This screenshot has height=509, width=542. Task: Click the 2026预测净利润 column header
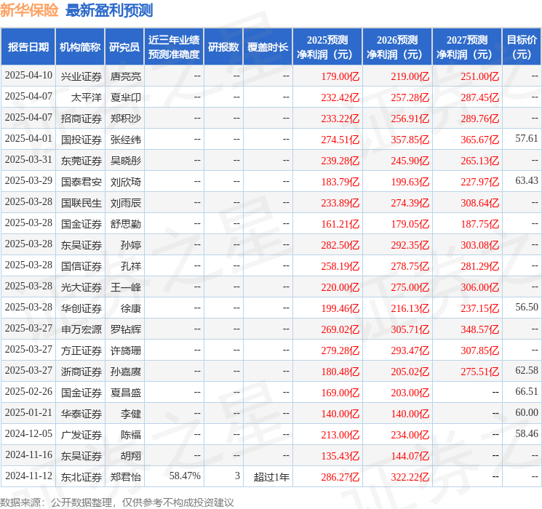pos(397,47)
